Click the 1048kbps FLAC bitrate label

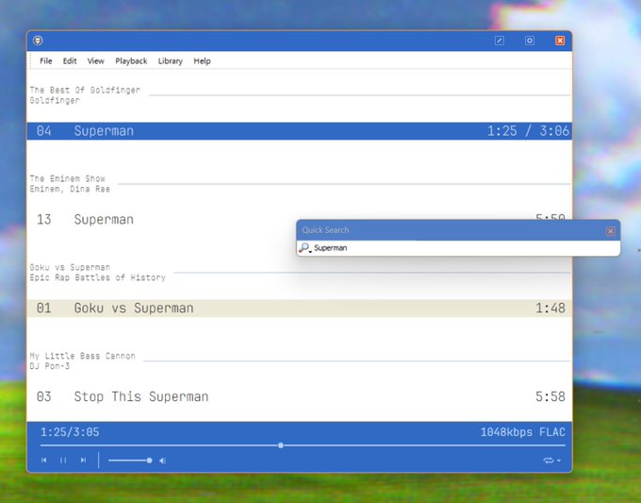pos(523,432)
